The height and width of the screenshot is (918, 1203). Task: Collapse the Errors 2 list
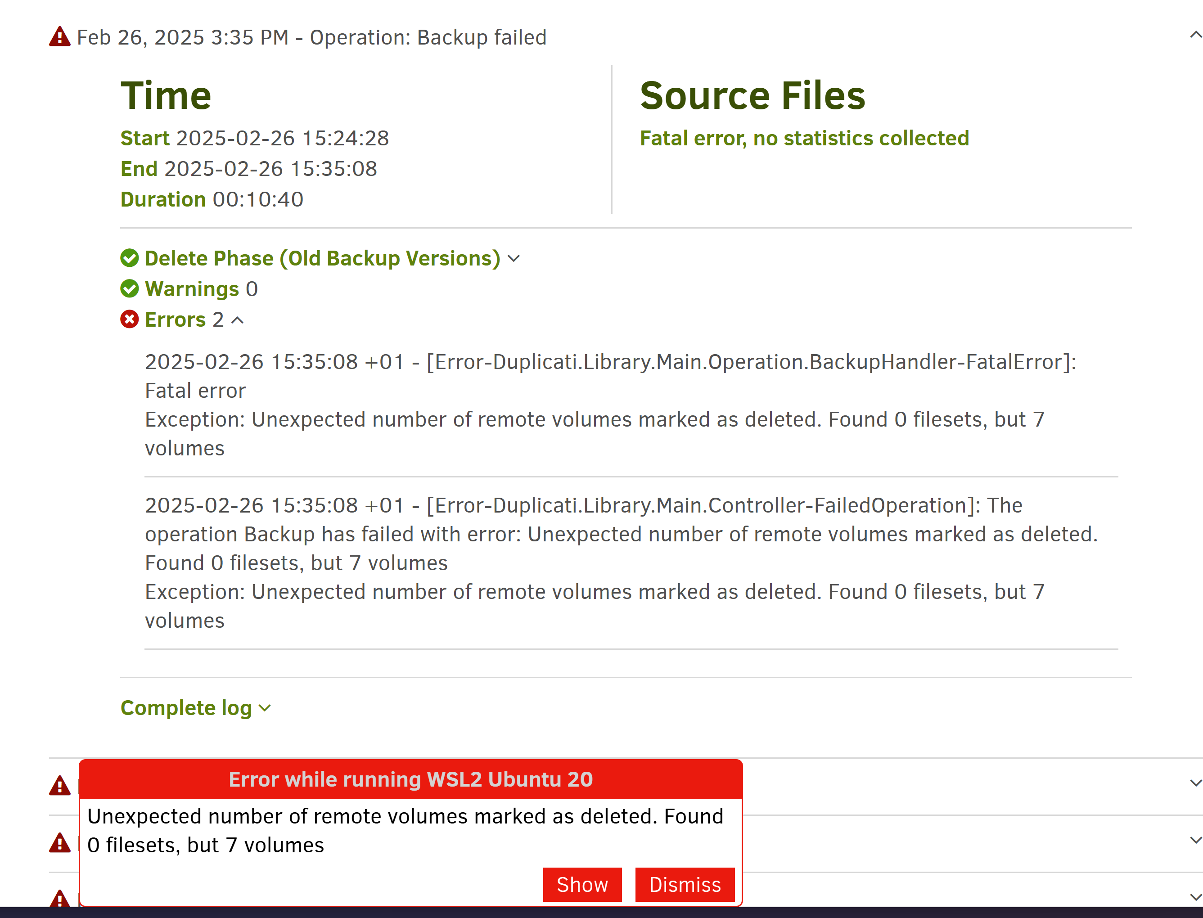pos(237,320)
